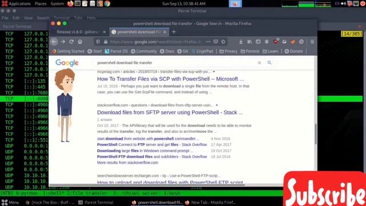Expand the mcpmag.com result dropdown arrow
The image size is (366, 206).
(214, 72)
